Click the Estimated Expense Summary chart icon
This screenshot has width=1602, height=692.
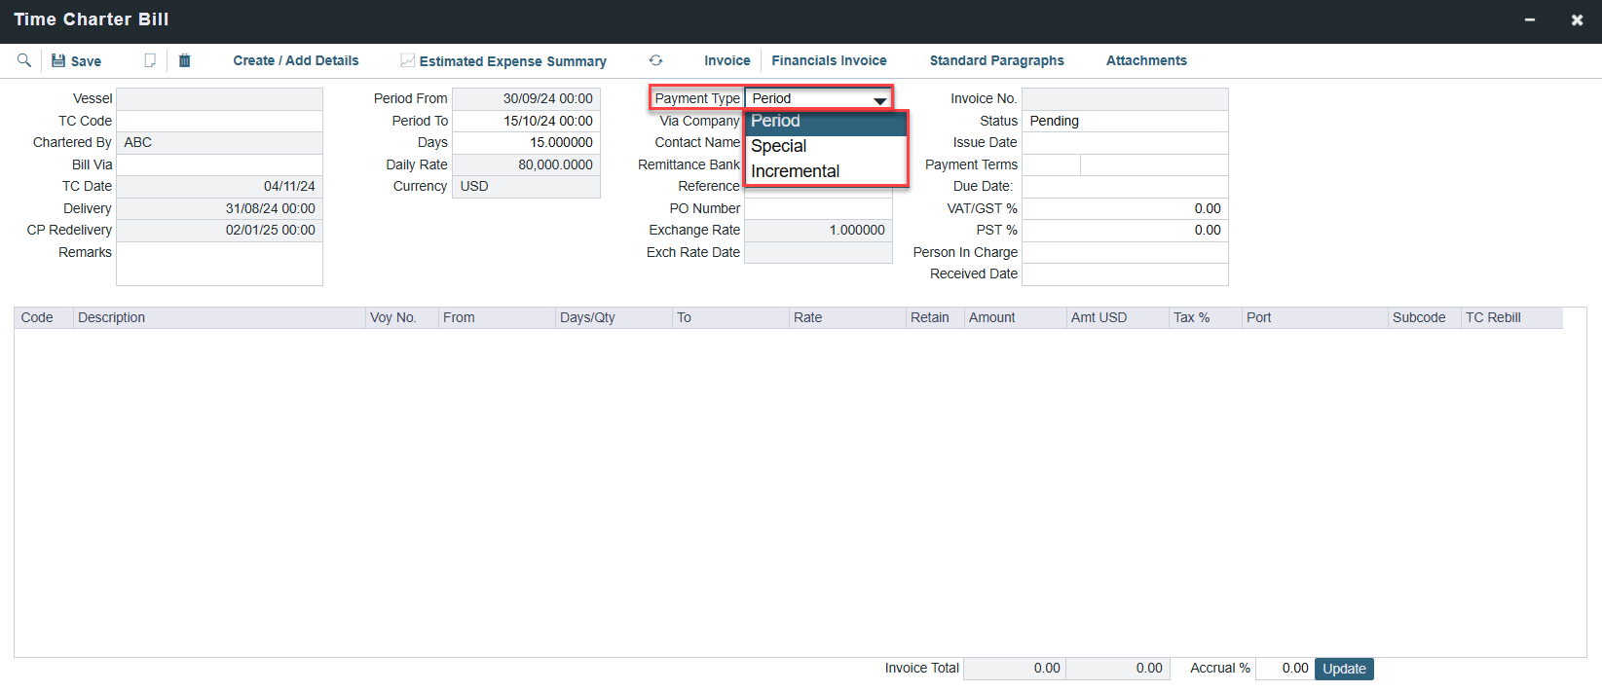(x=407, y=60)
